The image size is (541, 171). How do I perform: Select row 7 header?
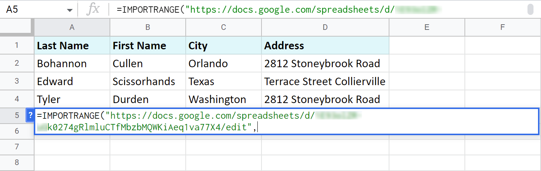pos(17,147)
